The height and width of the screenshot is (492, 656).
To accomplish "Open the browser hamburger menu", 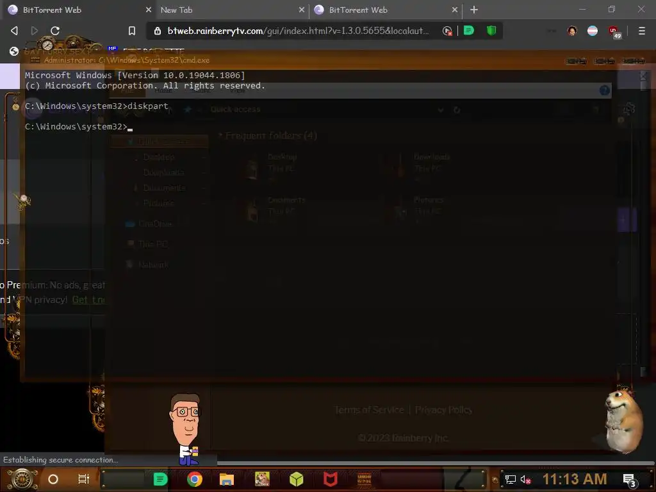I will point(641,31).
